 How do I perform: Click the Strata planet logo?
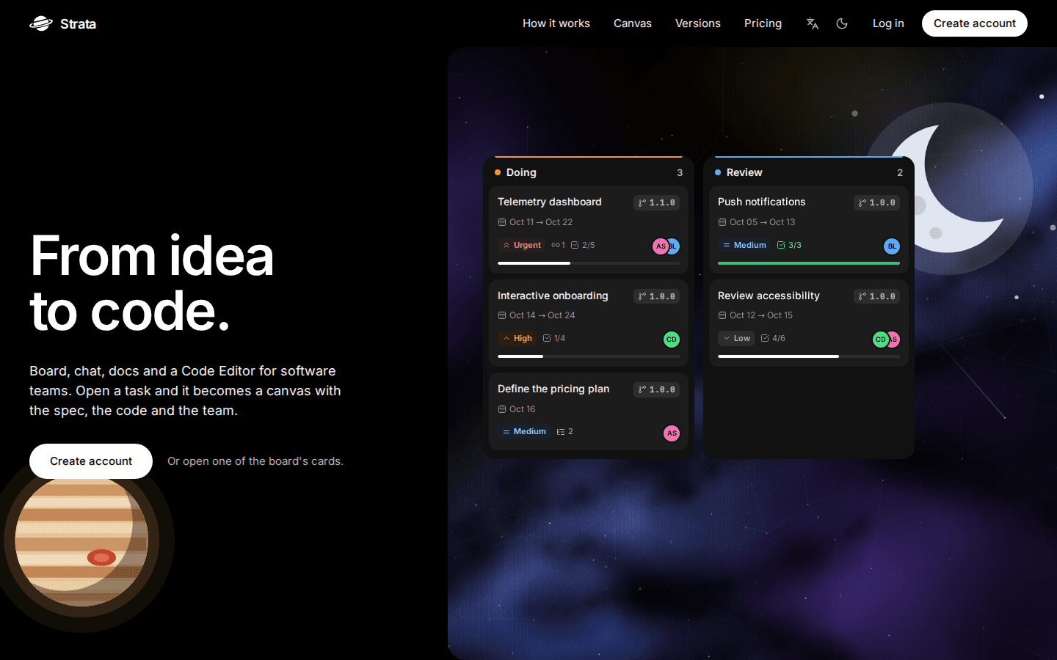[x=41, y=23]
